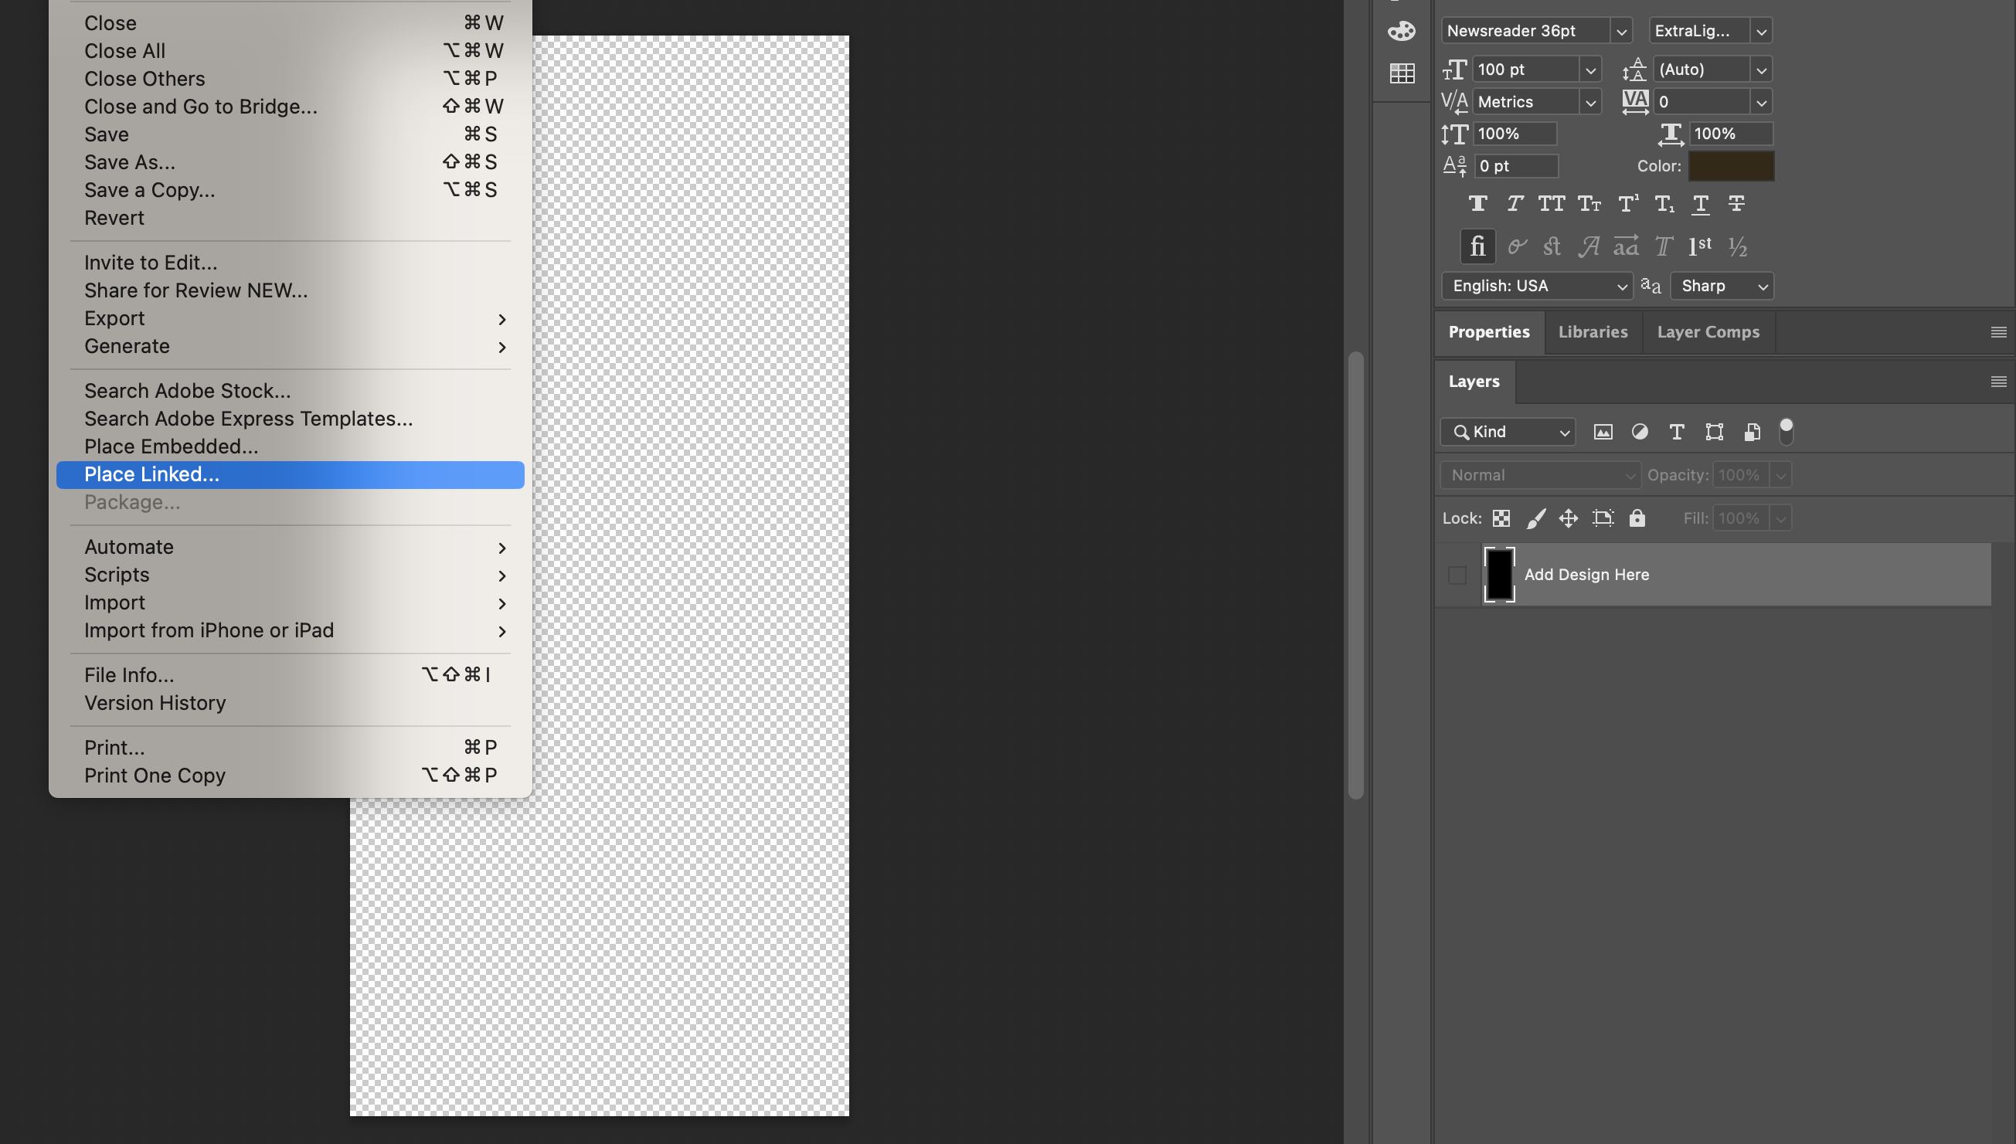
Task: Click the text Color swatch
Action: click(1731, 166)
